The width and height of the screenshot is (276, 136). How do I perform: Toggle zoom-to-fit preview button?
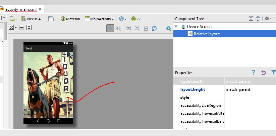[x=110, y=29]
